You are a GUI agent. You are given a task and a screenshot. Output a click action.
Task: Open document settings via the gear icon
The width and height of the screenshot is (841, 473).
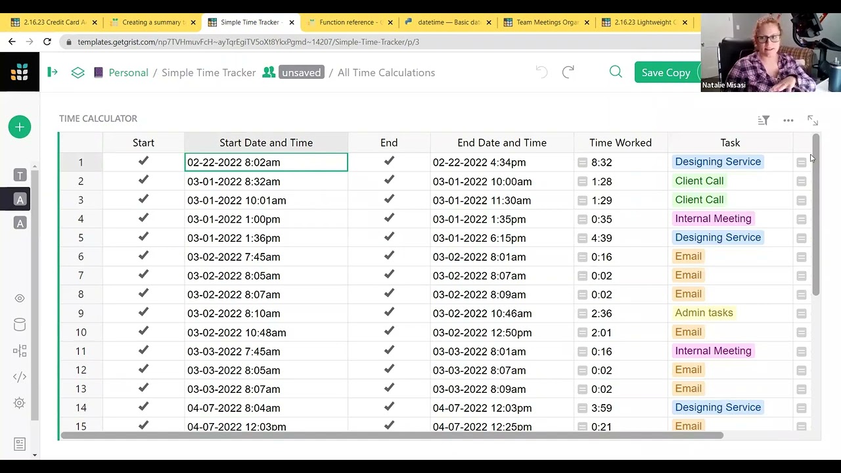20,403
